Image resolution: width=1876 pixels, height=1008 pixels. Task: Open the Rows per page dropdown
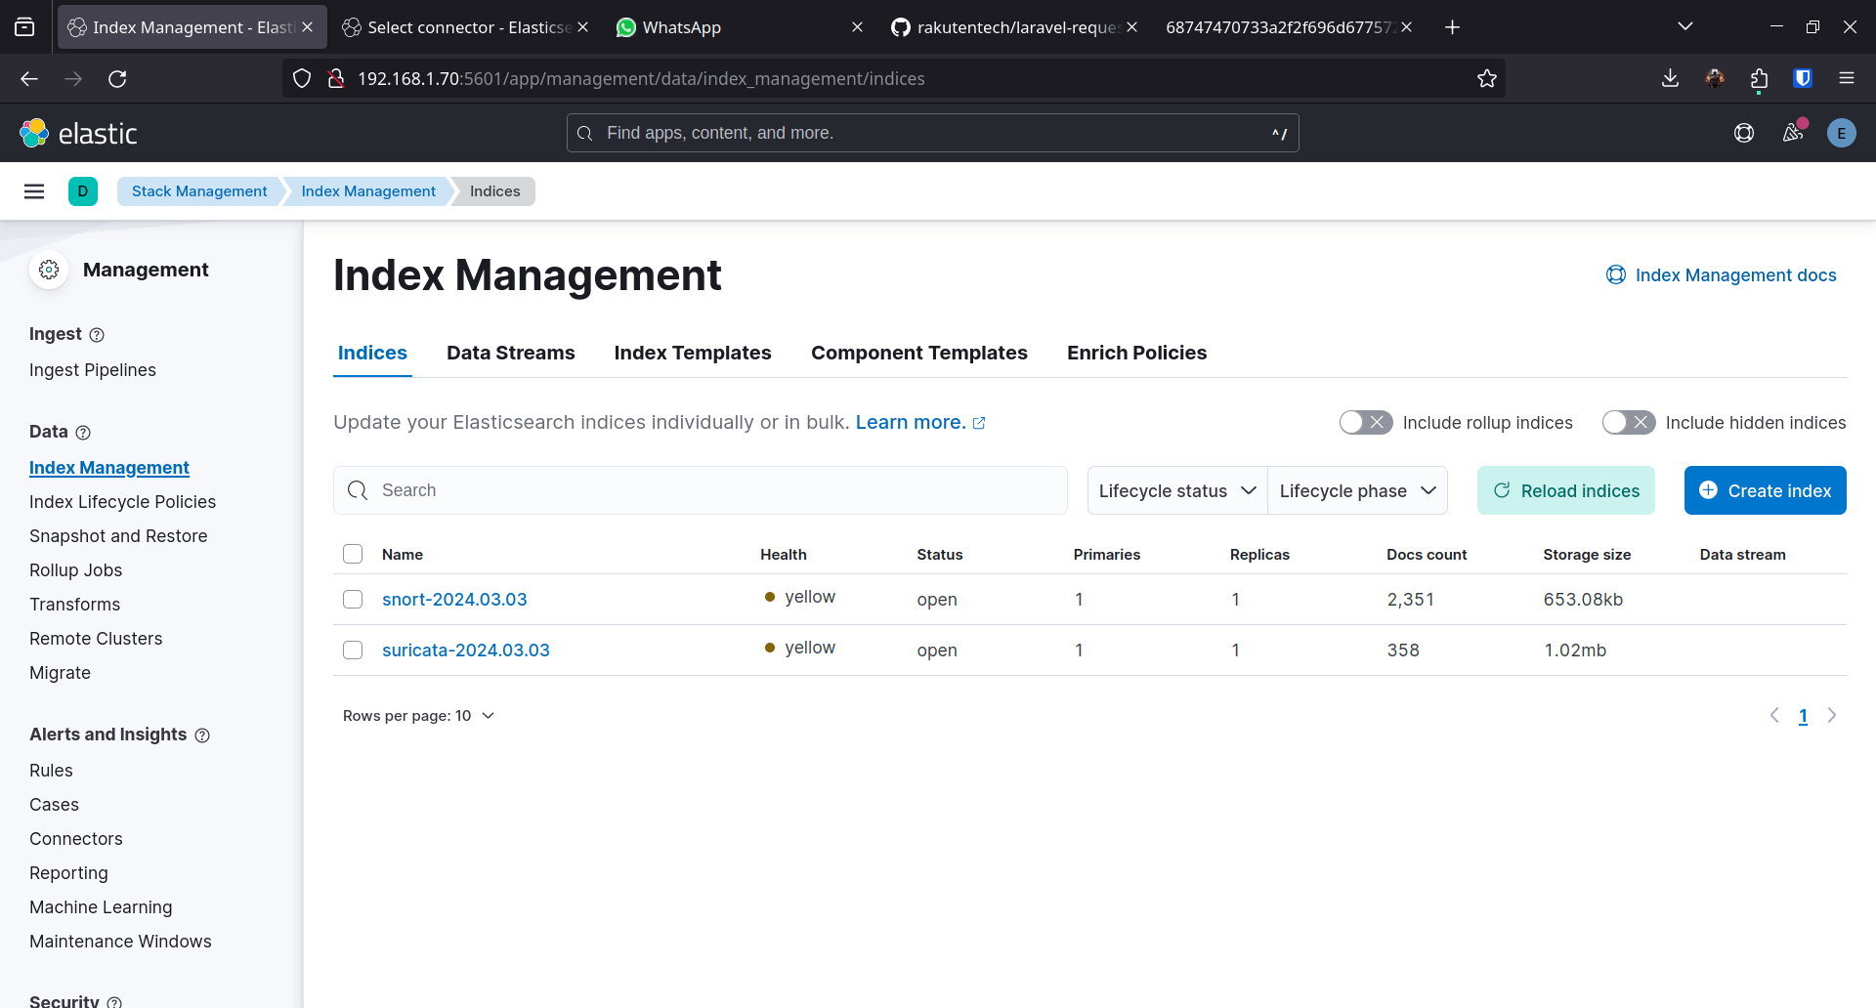tap(418, 716)
